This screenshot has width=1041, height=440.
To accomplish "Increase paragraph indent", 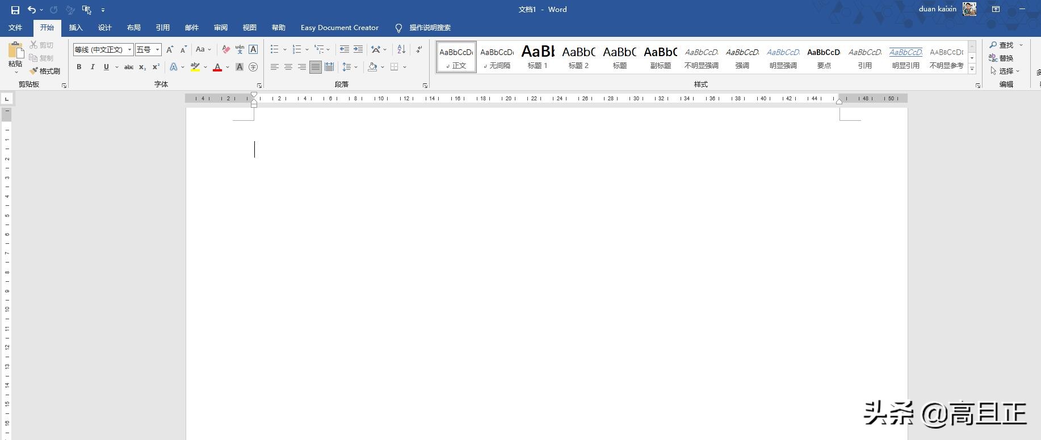I will (x=358, y=49).
